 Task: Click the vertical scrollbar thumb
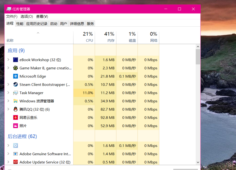(x=198, y=57)
